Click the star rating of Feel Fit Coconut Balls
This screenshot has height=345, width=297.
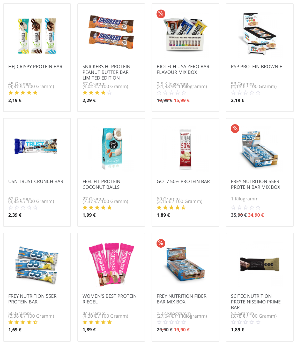[97, 208]
